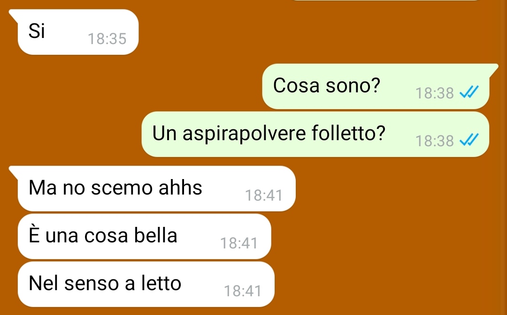Click the 18:38 timestamp beside 'Cosa sono?'

pyautogui.click(x=435, y=93)
